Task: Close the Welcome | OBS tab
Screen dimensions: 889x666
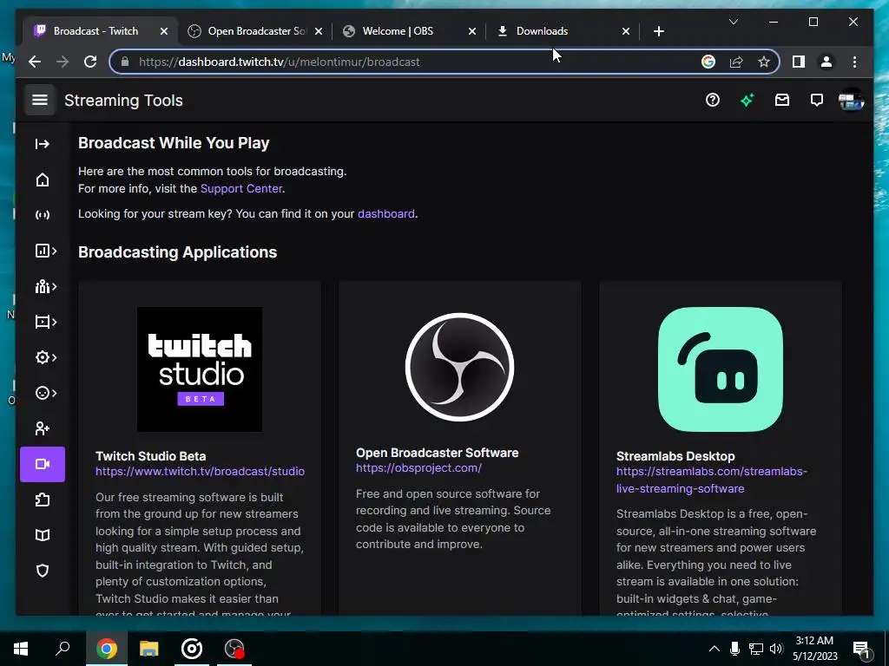Action: point(471,31)
